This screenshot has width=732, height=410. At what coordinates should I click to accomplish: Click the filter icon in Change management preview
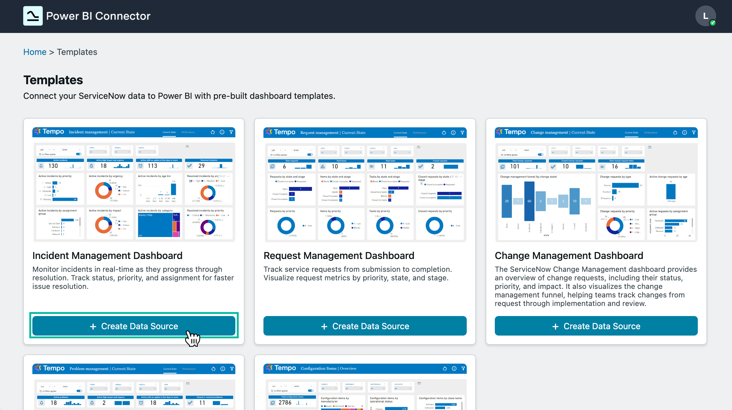694,133
